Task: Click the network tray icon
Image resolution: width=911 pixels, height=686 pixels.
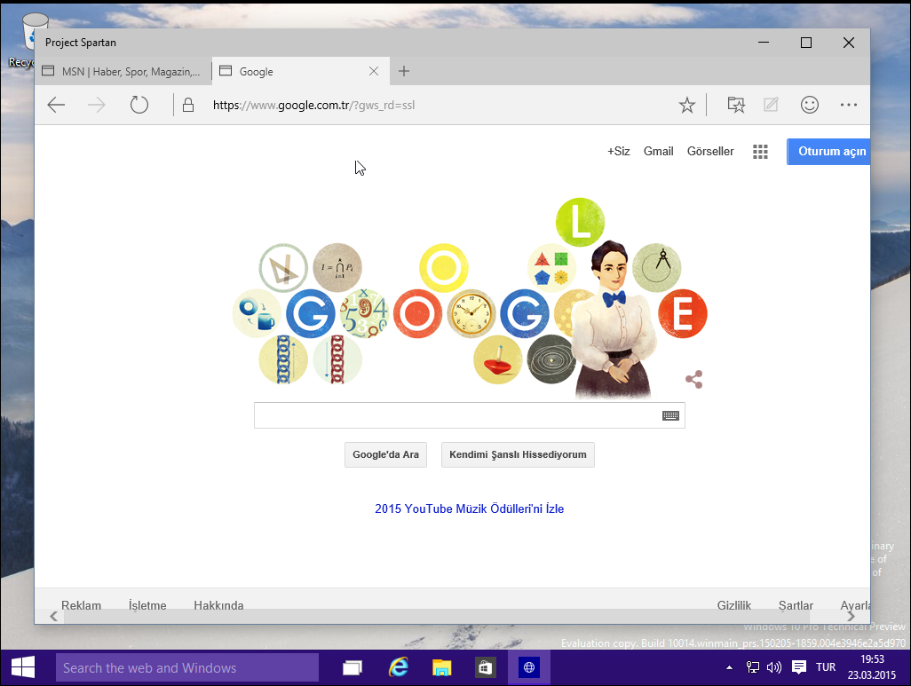Action: click(753, 667)
